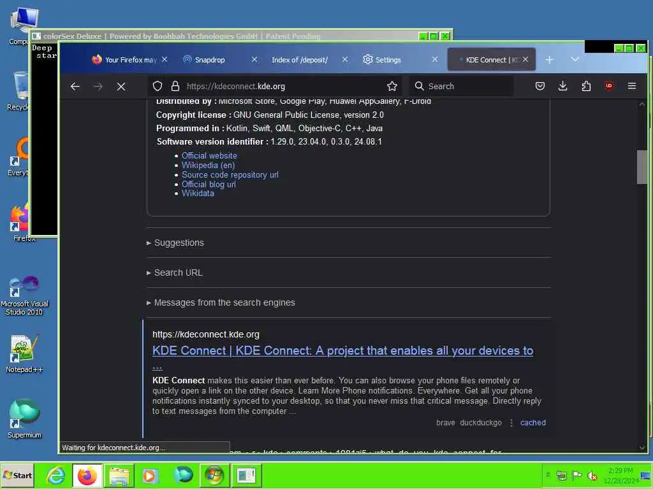
Task: Open the Firefox hamburger application menu
Action: click(632, 86)
